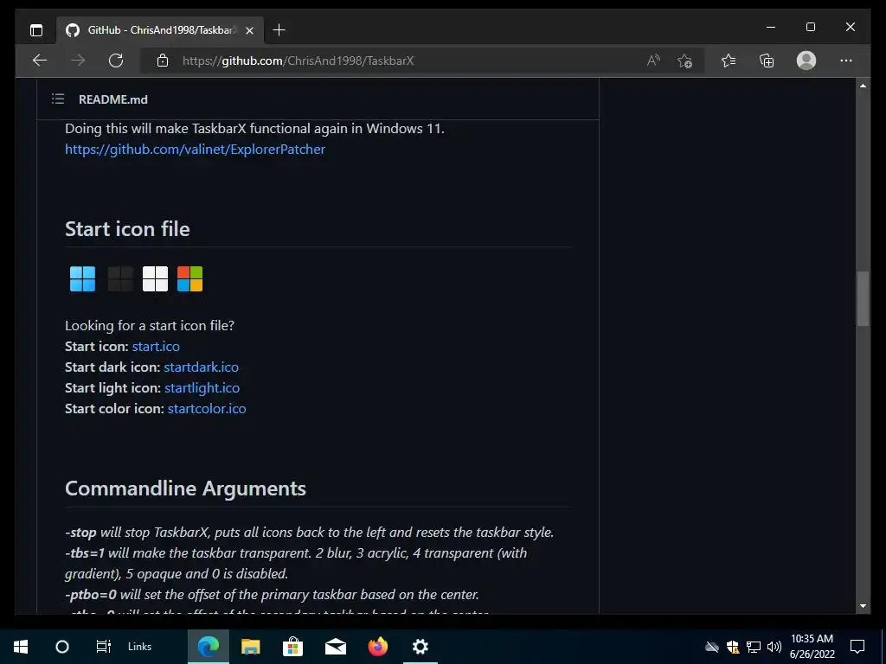Activate Read aloud icon
Screen dimensions: 886x664
(x=653, y=61)
